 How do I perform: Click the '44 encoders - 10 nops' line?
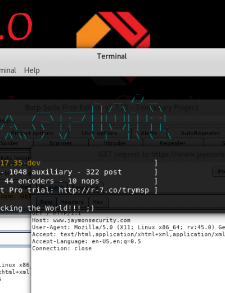click(52, 181)
